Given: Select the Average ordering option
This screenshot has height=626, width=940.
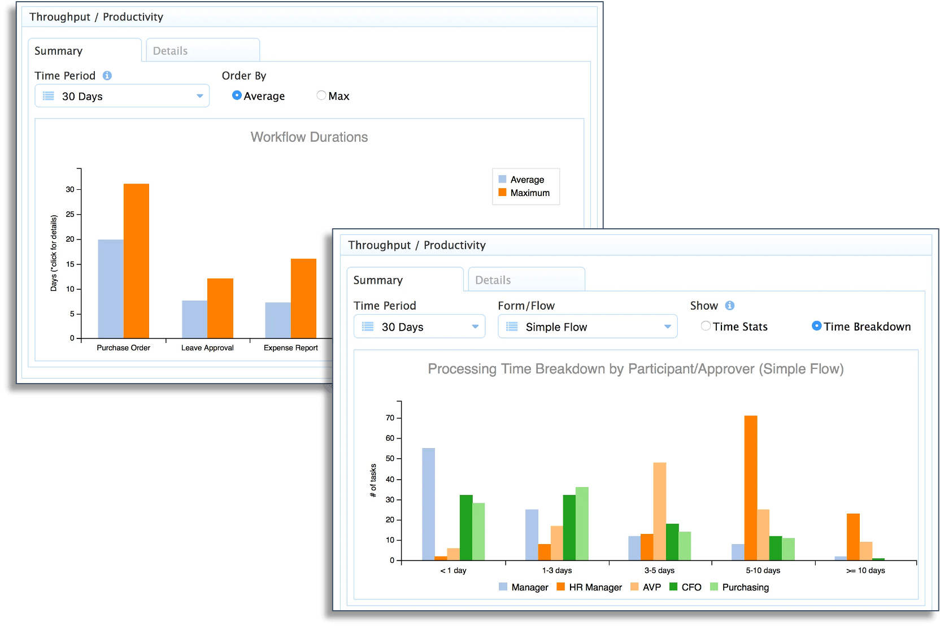Looking at the screenshot, I should (x=237, y=96).
